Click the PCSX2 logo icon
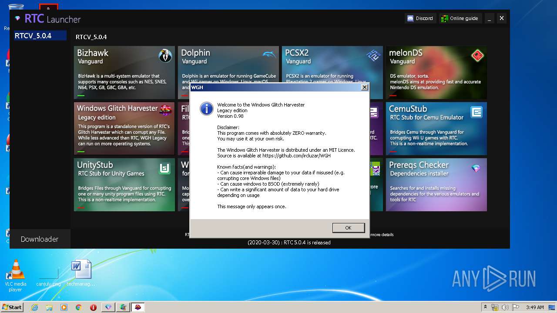The height and width of the screenshot is (313, 557). point(373,56)
